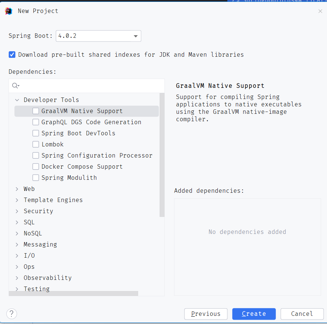This screenshot has width=327, height=324.
Task: Click the search magnifier icon in dependencies
Action: coord(16,86)
